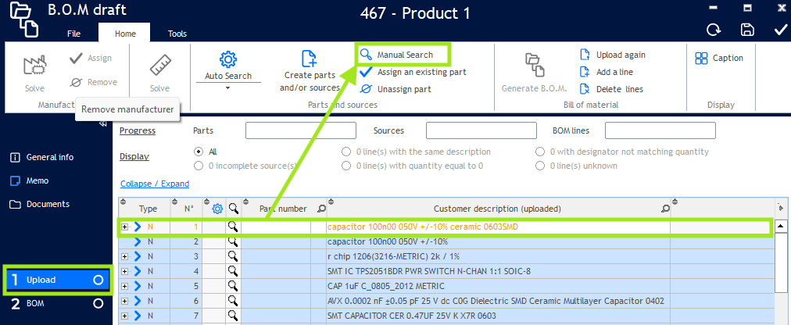The width and height of the screenshot is (791, 325).
Task: Open the Auto Search dropdown arrow
Action: [227, 87]
